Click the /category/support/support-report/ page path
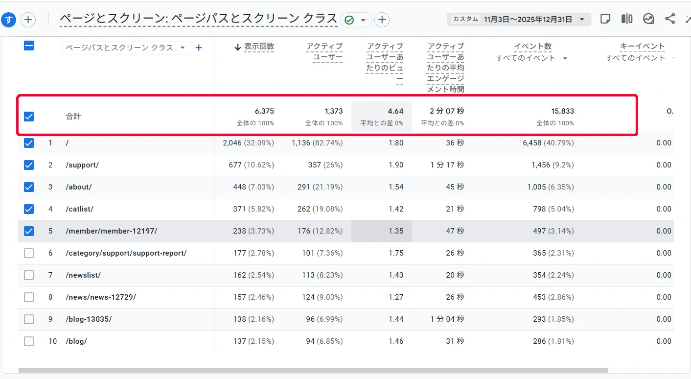Viewport: 691px width, 379px height. pos(126,253)
